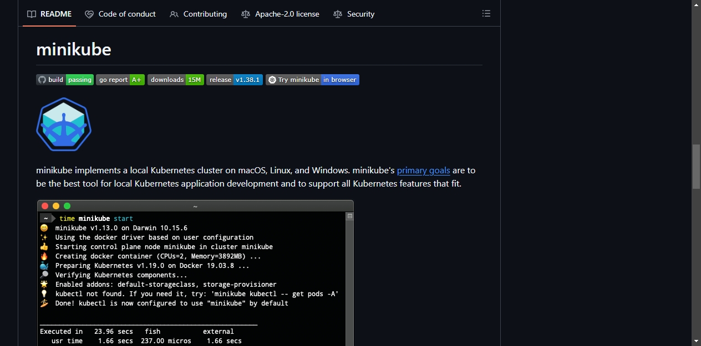Click the scales icon beside Apache-2.0 license
The width and height of the screenshot is (701, 346).
[x=246, y=14]
